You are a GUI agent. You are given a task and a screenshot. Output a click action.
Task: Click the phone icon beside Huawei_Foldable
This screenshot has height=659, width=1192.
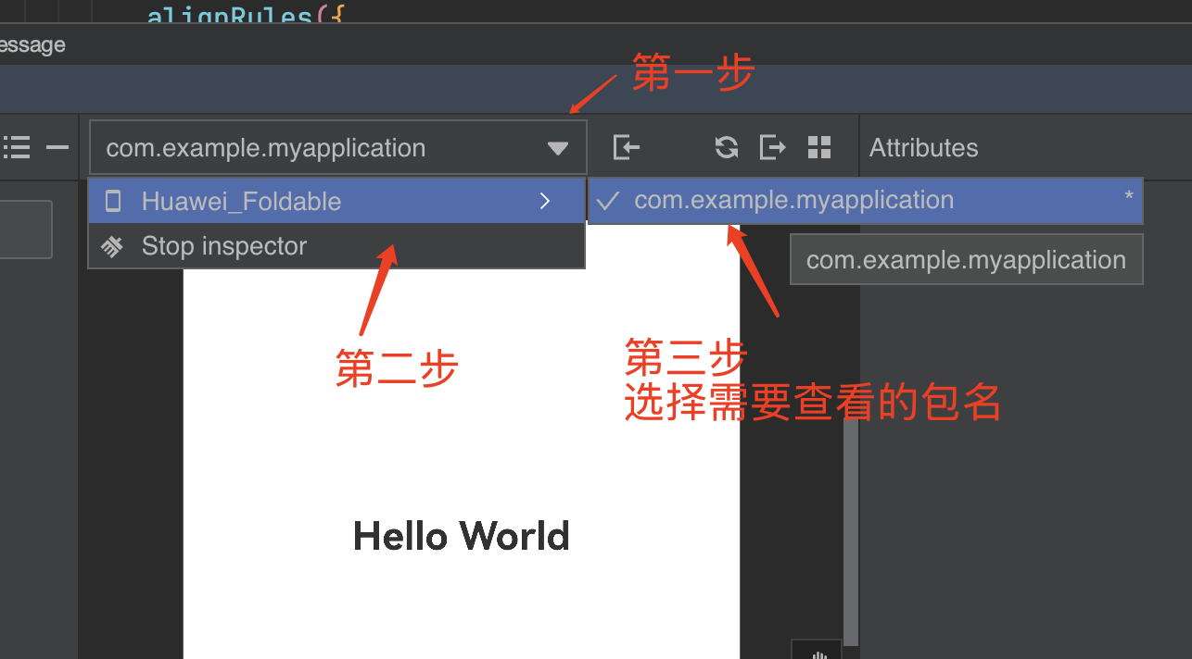click(x=113, y=201)
